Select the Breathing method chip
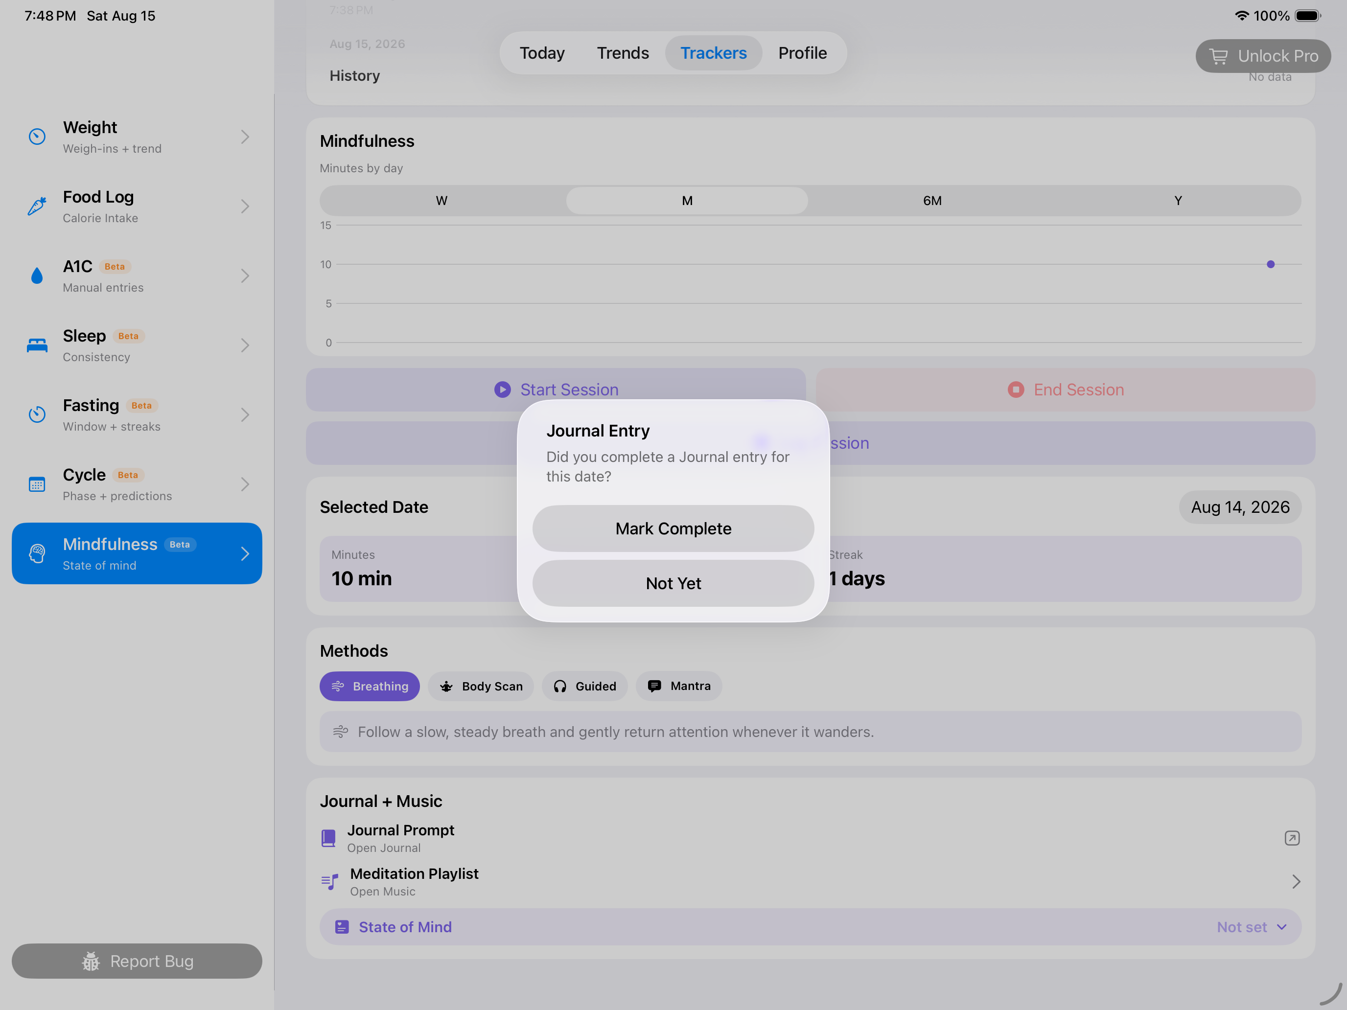This screenshot has height=1010, width=1347. (x=370, y=686)
